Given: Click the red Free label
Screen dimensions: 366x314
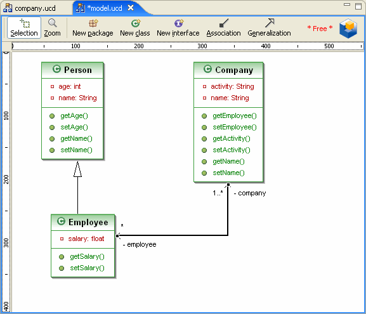Looking at the screenshot, I should click(x=320, y=29).
